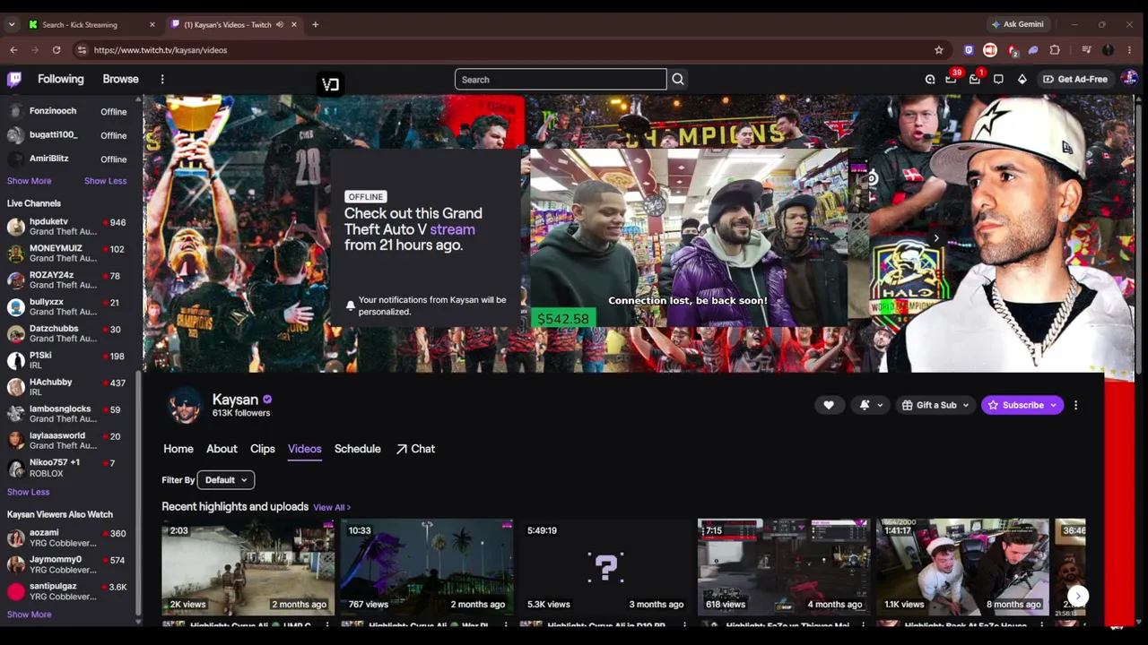
Task: Open the Bits diamond icon
Action: tap(1022, 79)
